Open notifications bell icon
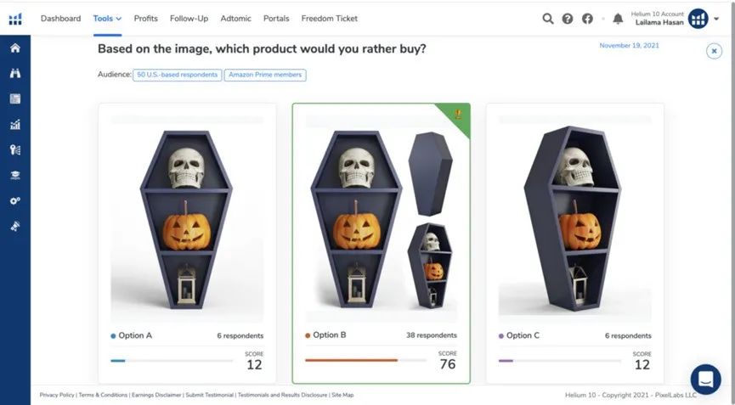This screenshot has width=735, height=405. point(618,19)
